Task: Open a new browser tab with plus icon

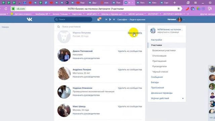Action: (x=175, y=3)
